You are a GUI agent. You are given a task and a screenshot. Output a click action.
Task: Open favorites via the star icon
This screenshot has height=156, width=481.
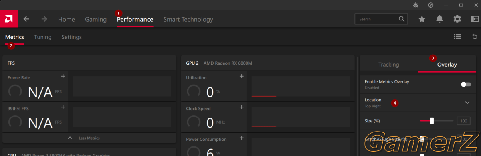422,19
